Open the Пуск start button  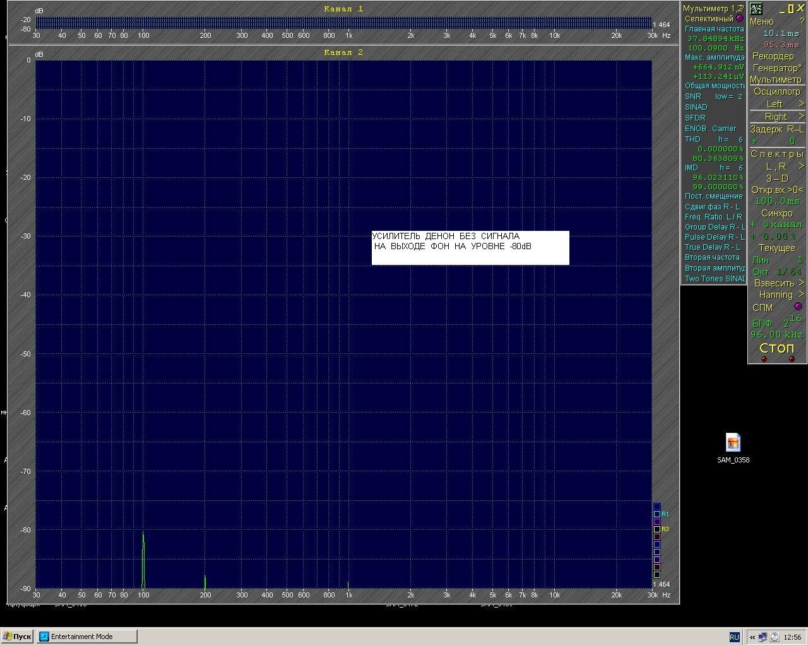click(17, 637)
